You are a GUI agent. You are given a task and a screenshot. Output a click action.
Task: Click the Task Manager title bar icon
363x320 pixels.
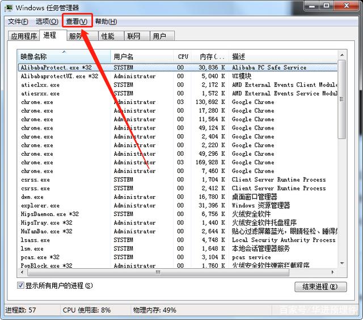(x=9, y=7)
